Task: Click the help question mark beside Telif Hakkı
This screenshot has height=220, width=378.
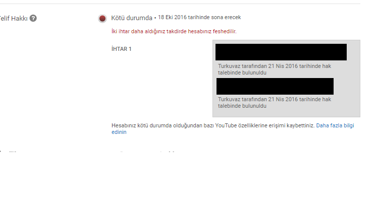Action: (x=33, y=18)
